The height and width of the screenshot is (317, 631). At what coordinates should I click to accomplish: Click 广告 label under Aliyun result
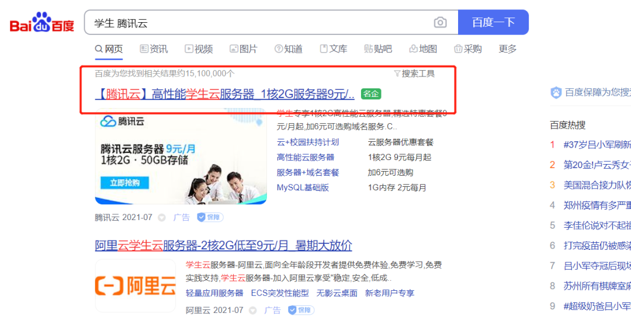(x=272, y=310)
